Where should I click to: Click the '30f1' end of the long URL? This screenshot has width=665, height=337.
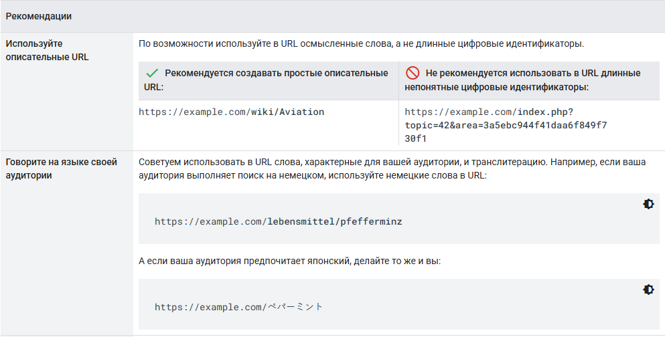point(416,139)
